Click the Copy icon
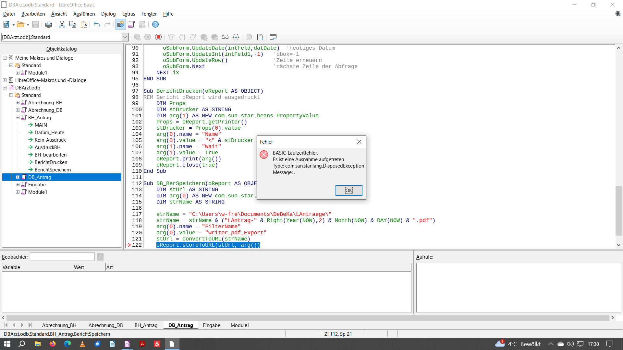Screen dimensions: 623x350 tap(73, 24)
